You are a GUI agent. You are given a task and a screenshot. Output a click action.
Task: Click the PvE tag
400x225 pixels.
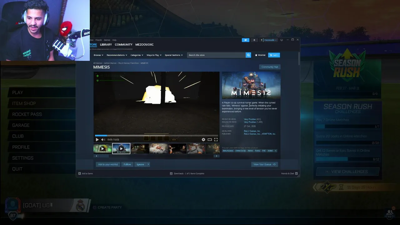(264, 151)
